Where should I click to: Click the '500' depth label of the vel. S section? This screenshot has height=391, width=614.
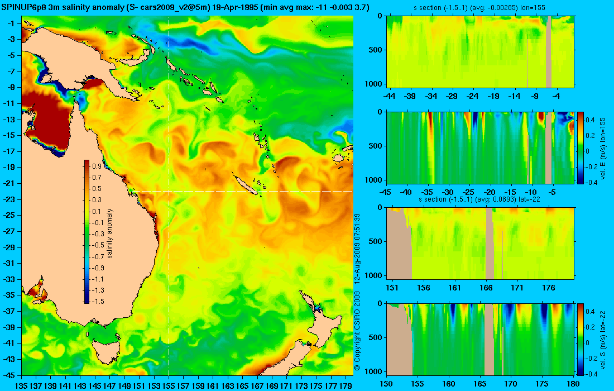coord(377,337)
